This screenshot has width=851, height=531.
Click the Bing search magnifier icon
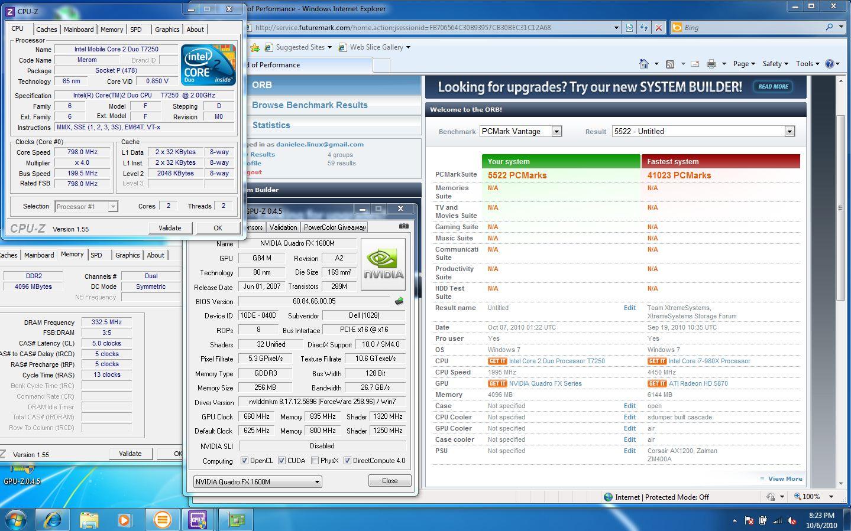click(x=829, y=27)
